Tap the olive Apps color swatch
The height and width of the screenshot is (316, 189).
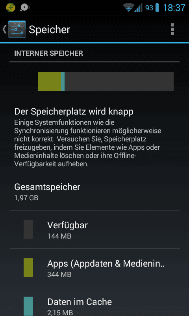28,268
